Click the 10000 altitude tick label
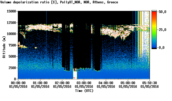This screenshot has height=101, width=172. coord(11,34)
